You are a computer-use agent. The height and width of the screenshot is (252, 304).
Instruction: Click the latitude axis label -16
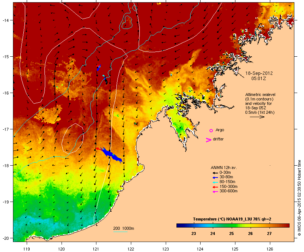pyautogui.click(x=6, y=93)
